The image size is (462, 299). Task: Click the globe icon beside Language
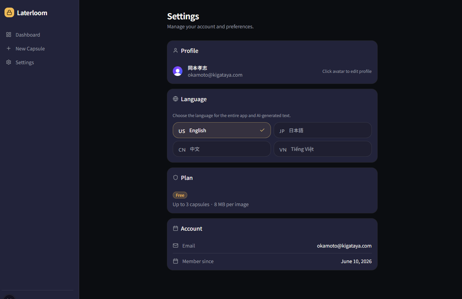point(176,99)
